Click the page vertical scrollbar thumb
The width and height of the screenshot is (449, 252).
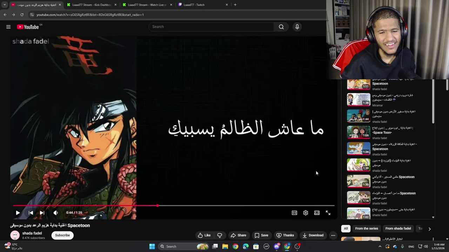coord(447,84)
